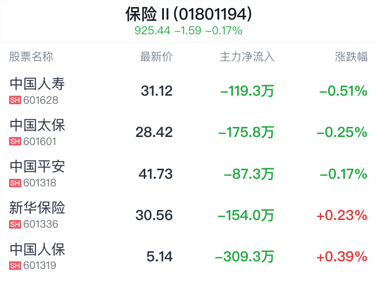
Task: Click SH badge beside 601336
Action: tap(15, 224)
